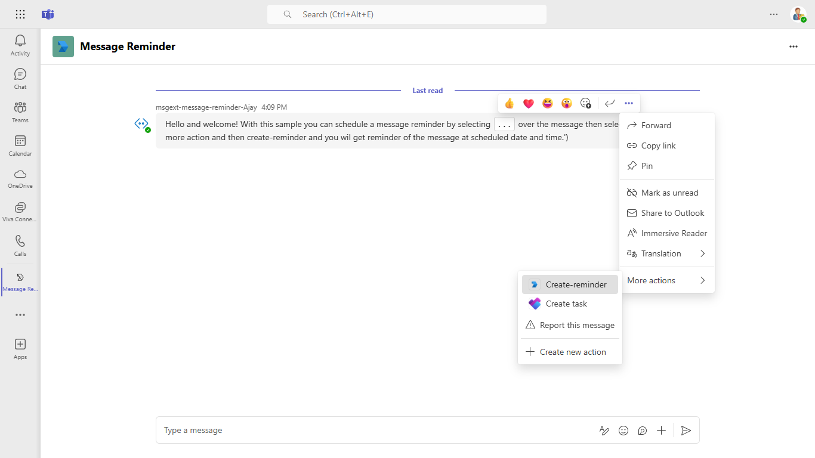Open the emoji picker in compose box
815x458 pixels.
point(623,431)
